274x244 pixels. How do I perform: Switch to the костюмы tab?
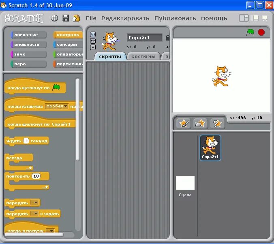(143, 56)
